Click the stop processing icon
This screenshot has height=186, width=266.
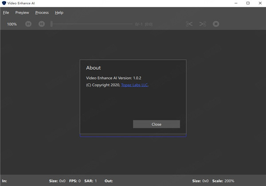[x=216, y=24]
